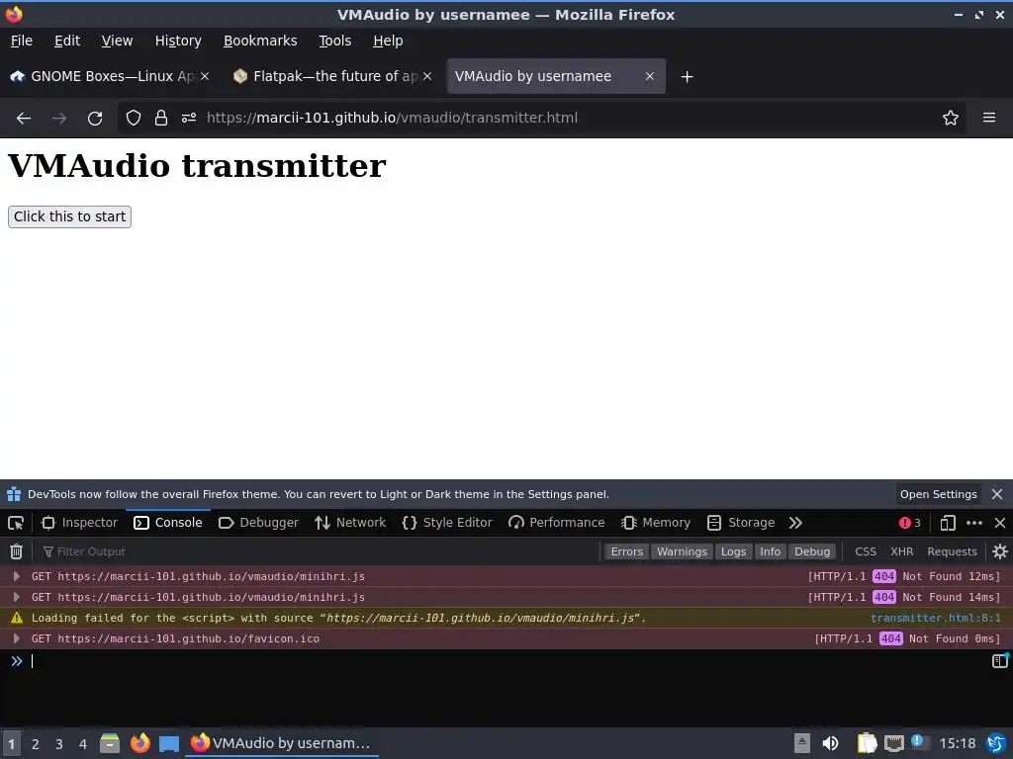Screen dimensions: 1013x759
Task: Switch to the Storage tab
Action: 741,523
